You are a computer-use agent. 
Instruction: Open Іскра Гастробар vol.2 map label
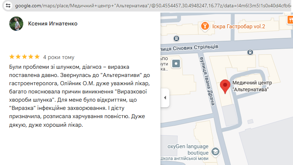pyautogui.click(x=239, y=26)
